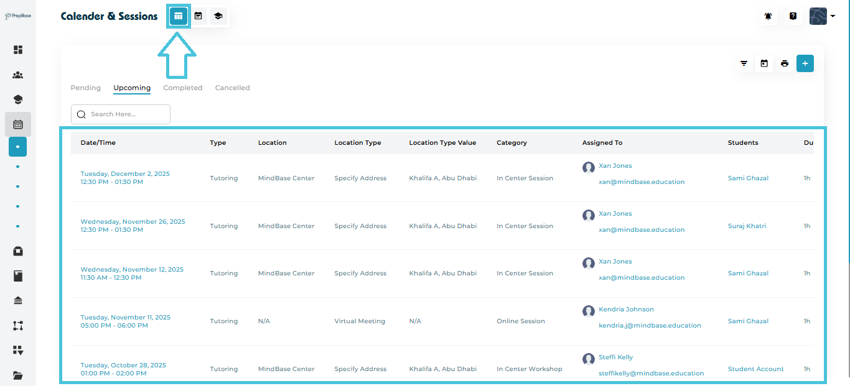Image resolution: width=850 pixels, height=386 pixels.
Task: Open the Tuesday, December 2, 2025 session
Action: click(125, 174)
